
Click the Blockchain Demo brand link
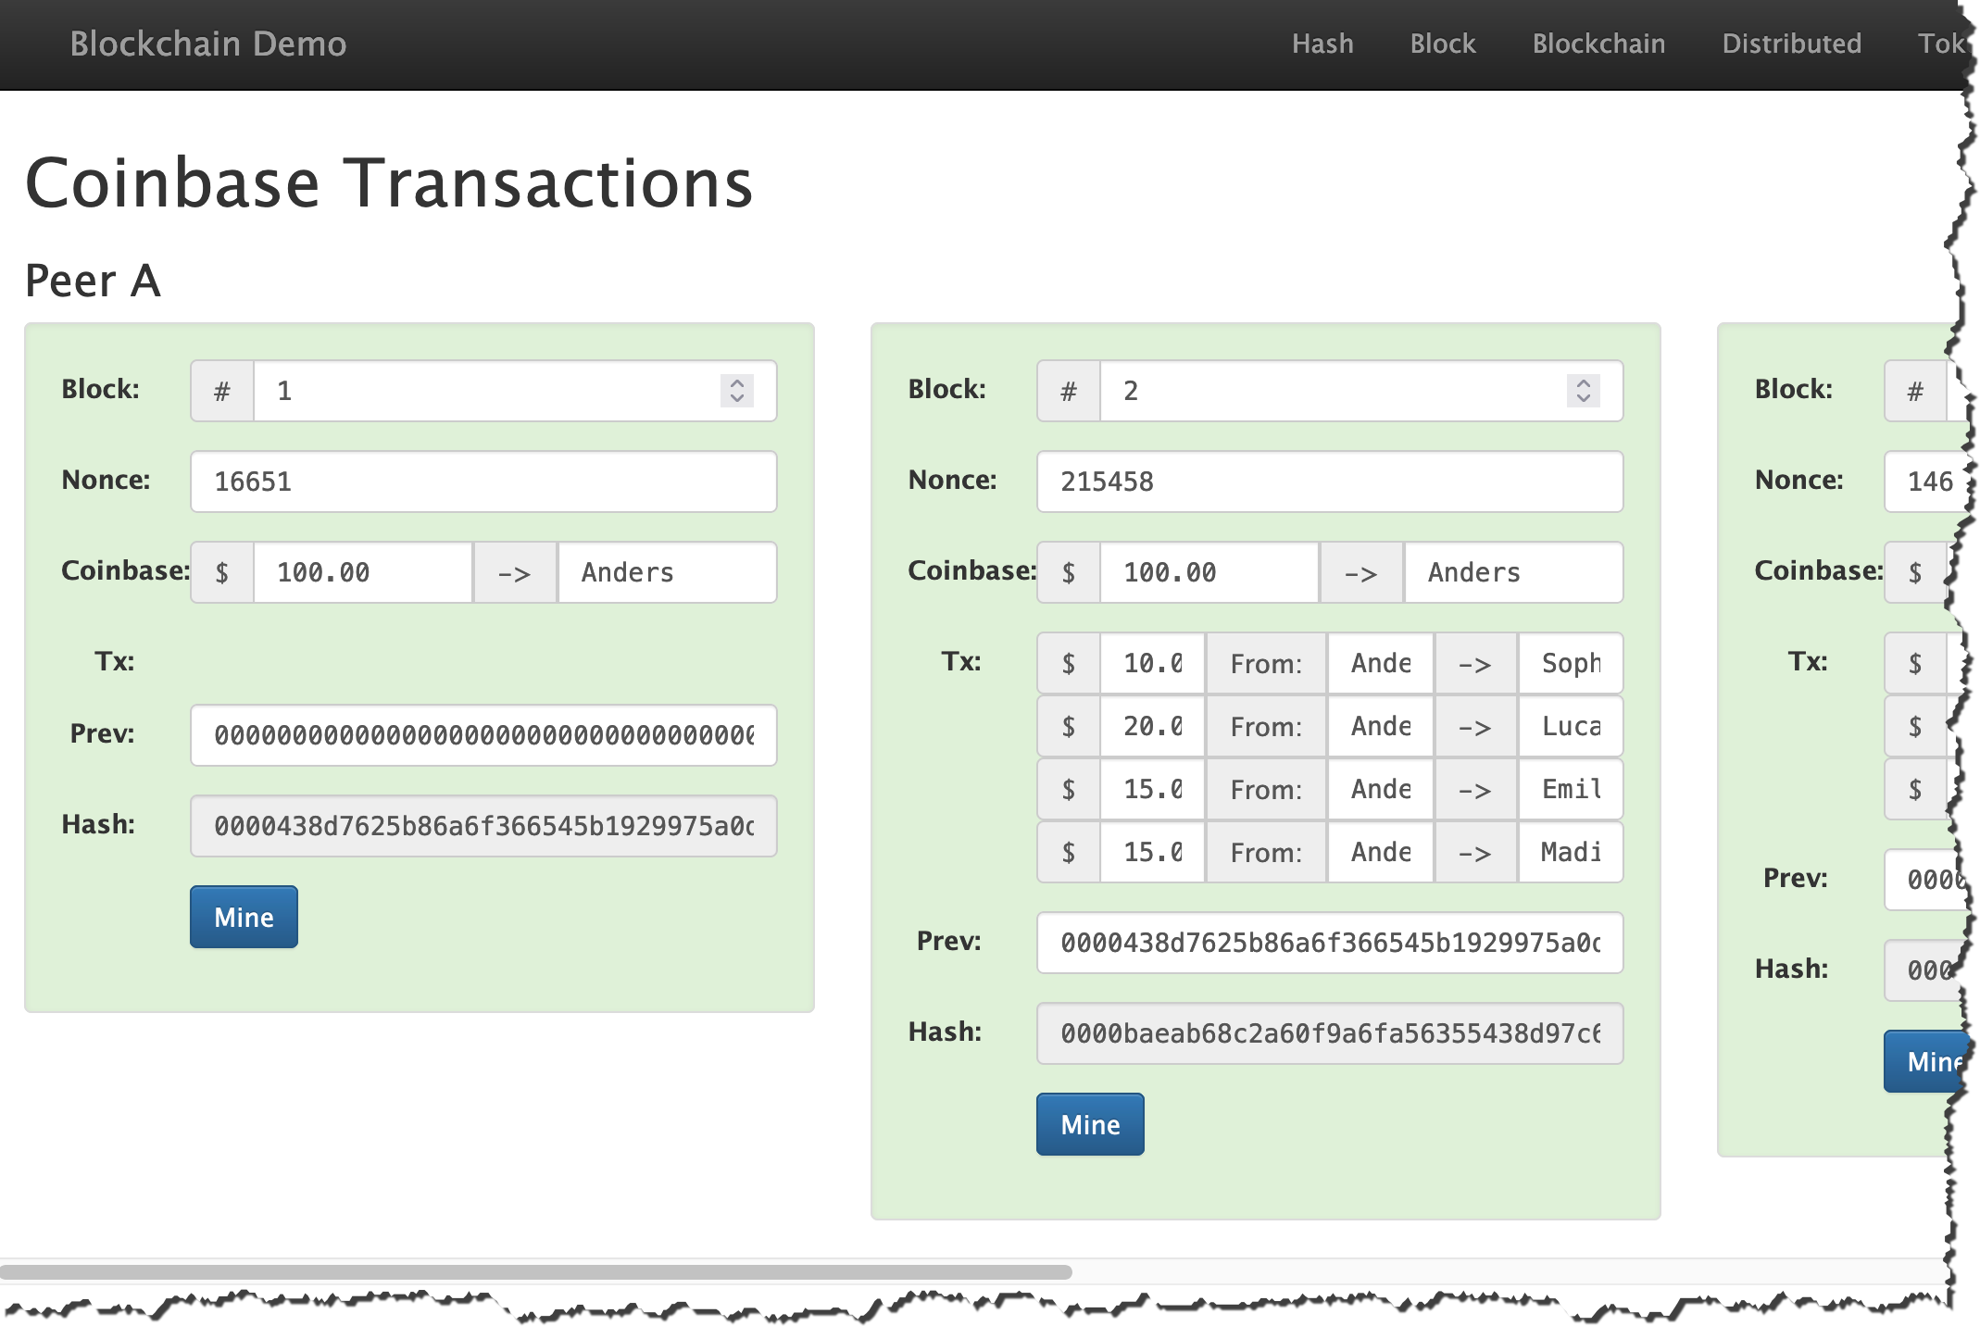pos(208,44)
